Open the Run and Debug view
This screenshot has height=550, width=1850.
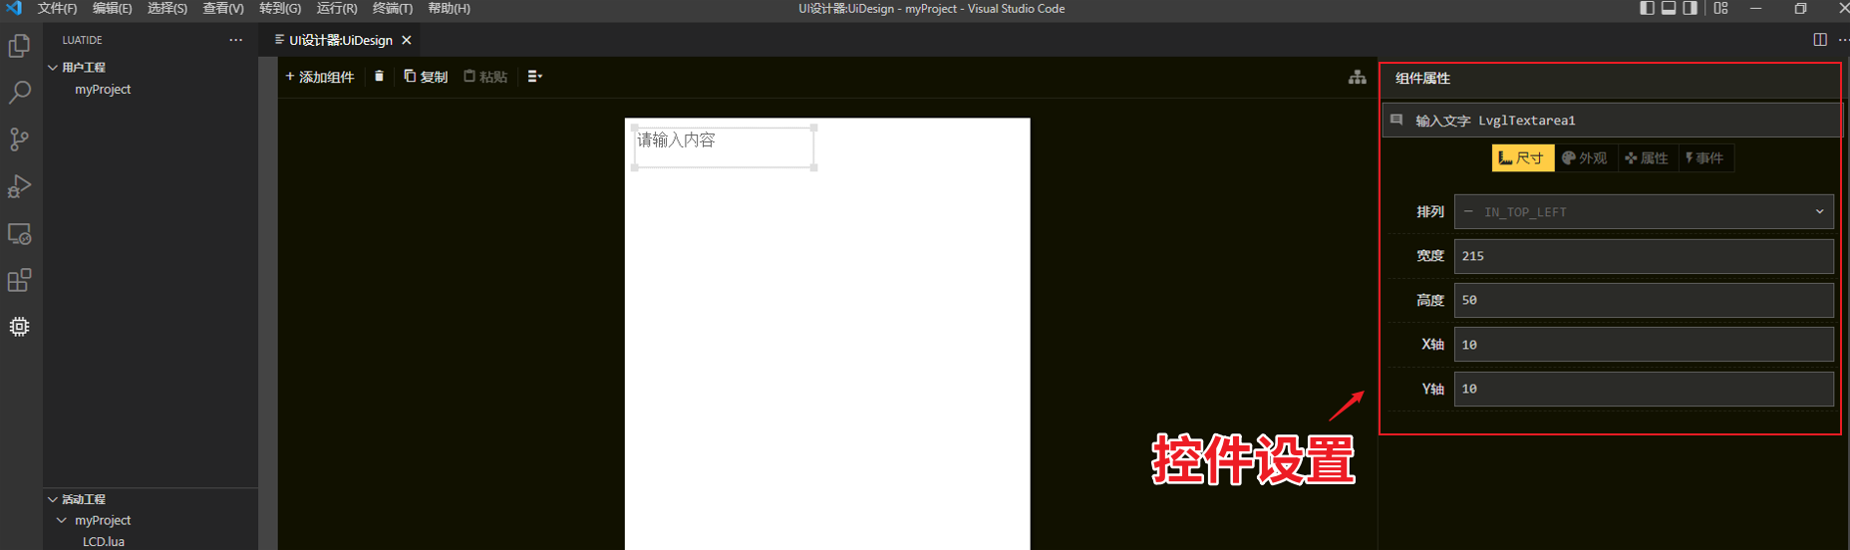(19, 186)
